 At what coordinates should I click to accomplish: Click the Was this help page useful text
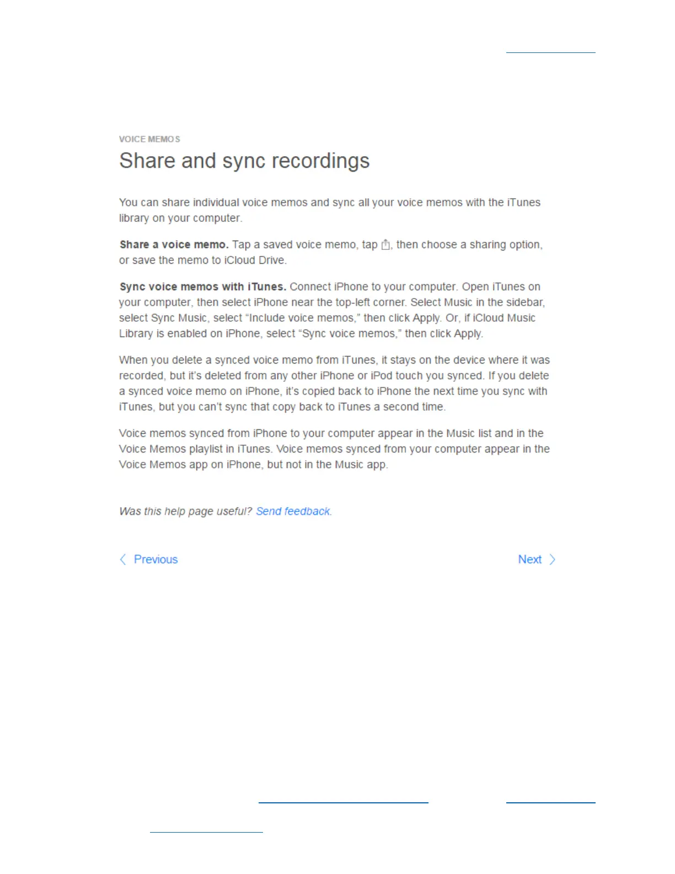point(186,511)
